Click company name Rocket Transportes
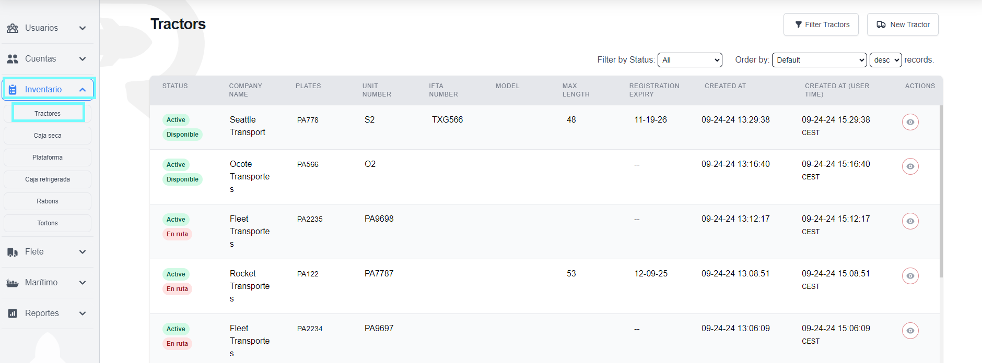The height and width of the screenshot is (363, 982). [250, 286]
